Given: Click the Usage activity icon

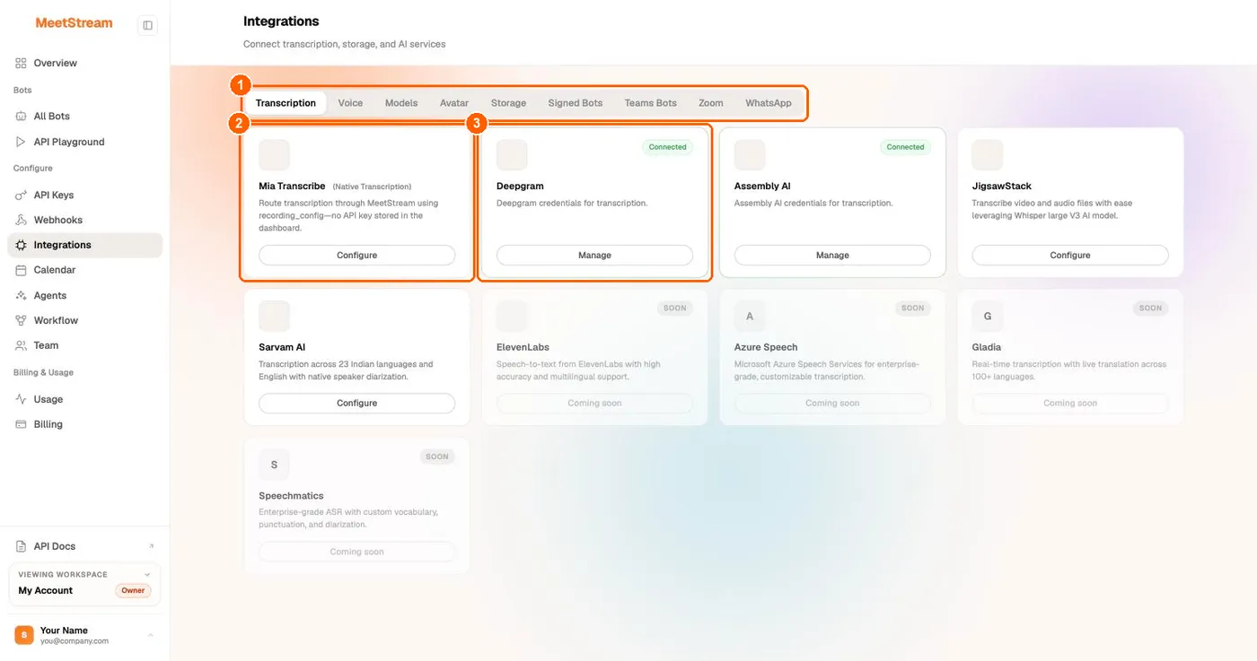Looking at the screenshot, I should (21, 399).
